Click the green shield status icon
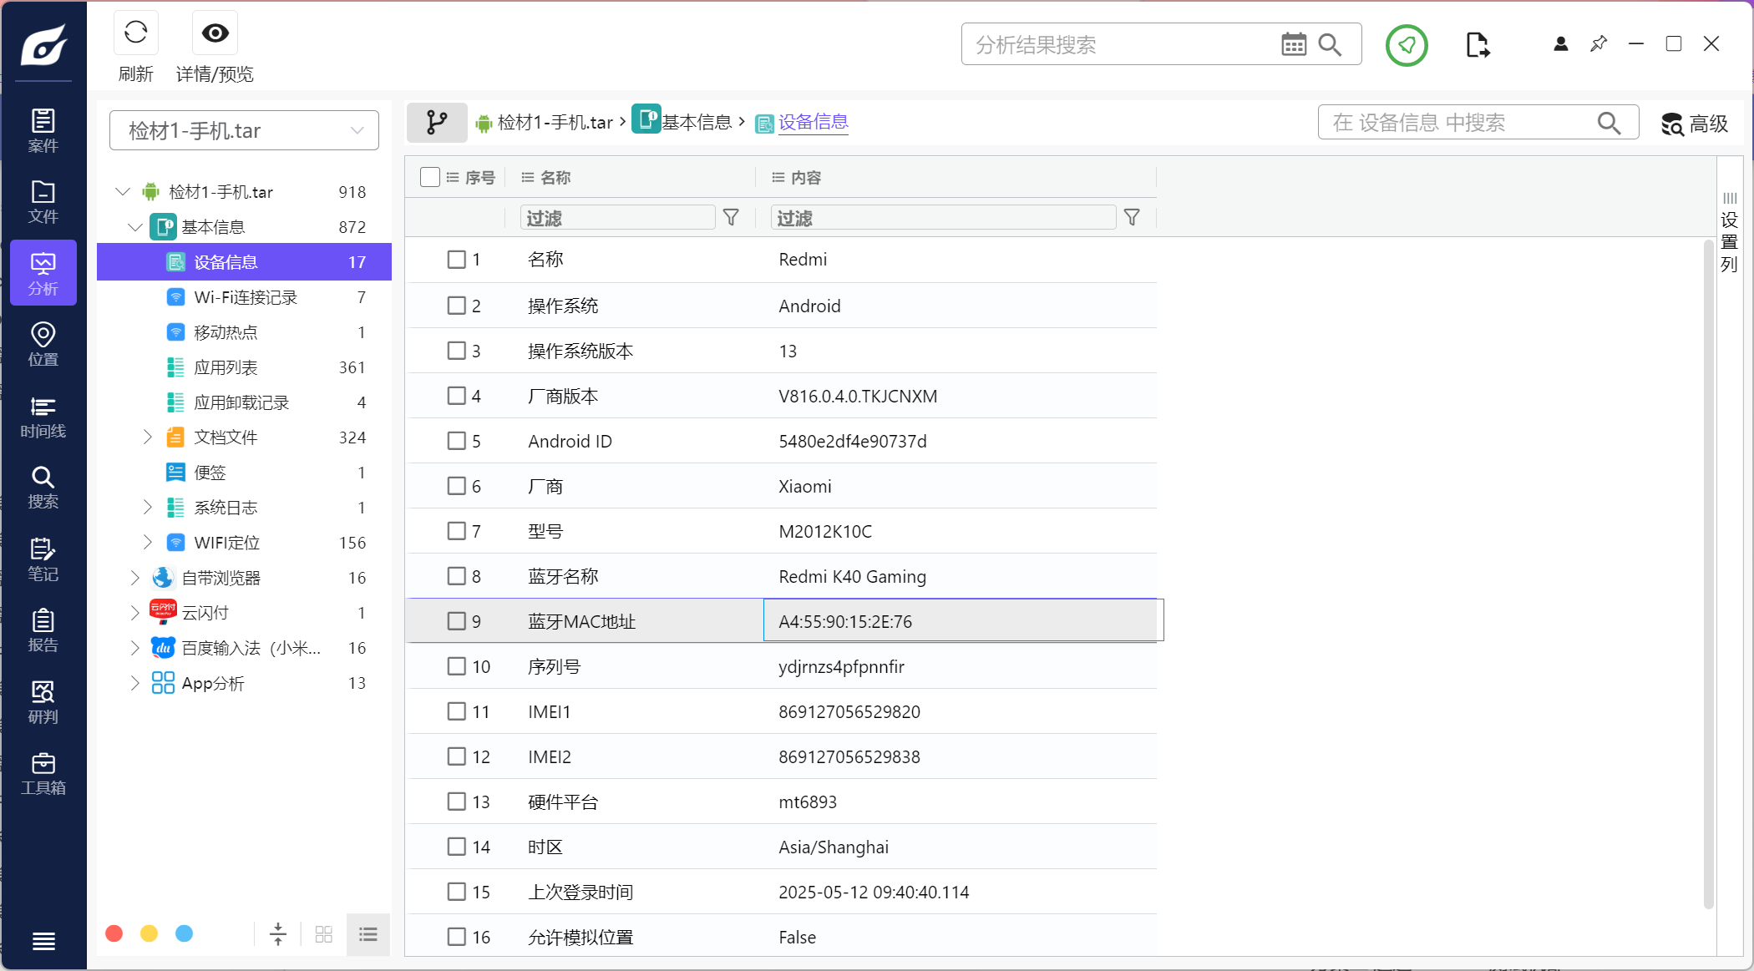Screen dimensions: 1754x971 [1407, 45]
